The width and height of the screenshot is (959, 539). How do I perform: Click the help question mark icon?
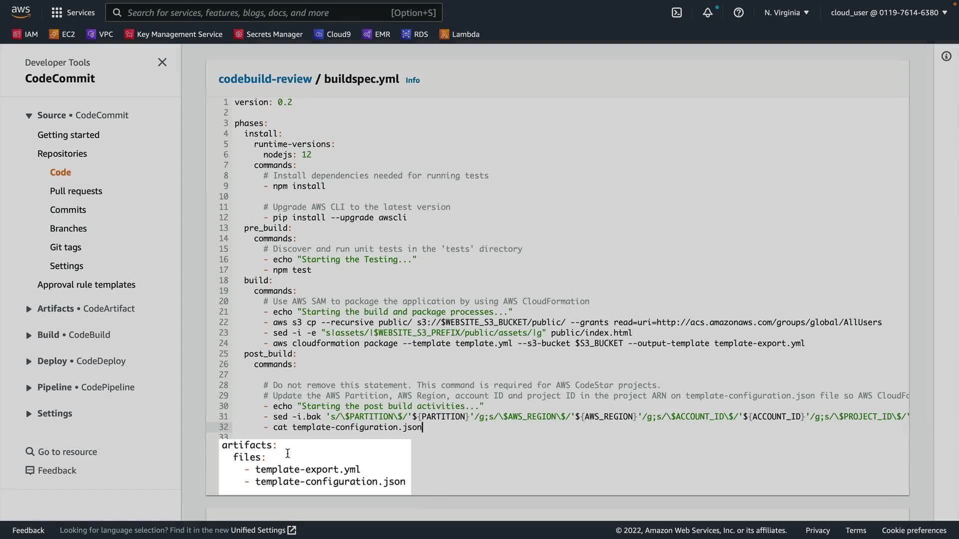pos(738,12)
